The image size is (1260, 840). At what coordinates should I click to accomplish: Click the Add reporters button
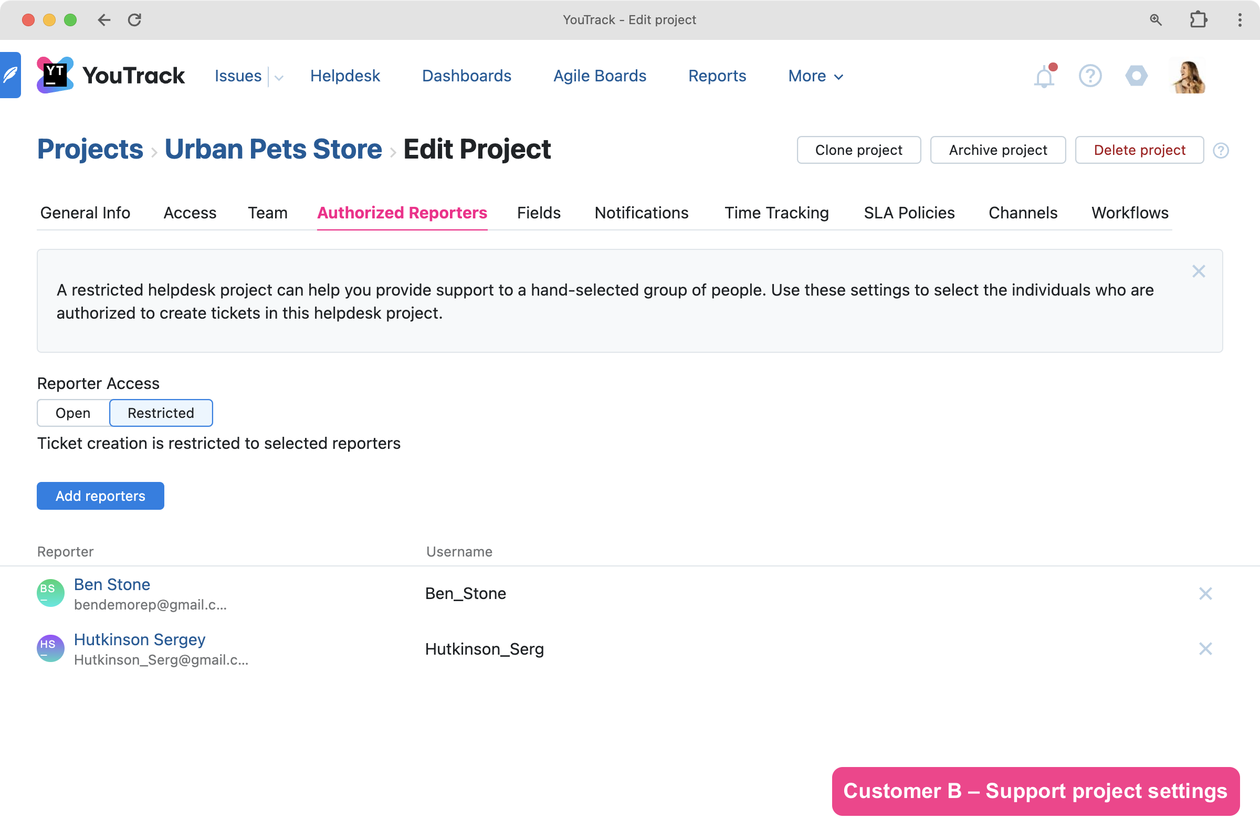pos(100,496)
